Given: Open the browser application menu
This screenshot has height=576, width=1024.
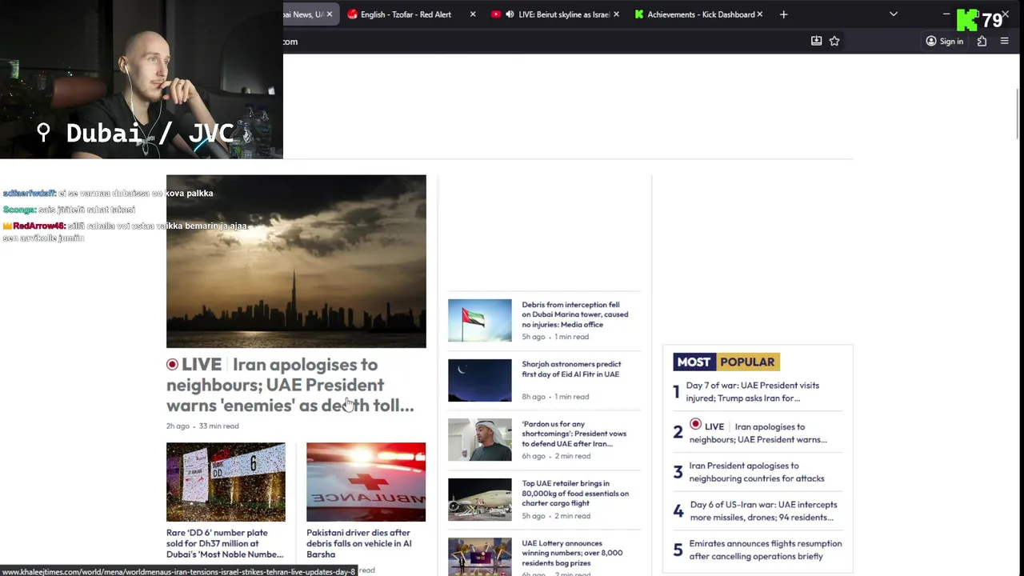Looking at the screenshot, I should coord(1005,41).
